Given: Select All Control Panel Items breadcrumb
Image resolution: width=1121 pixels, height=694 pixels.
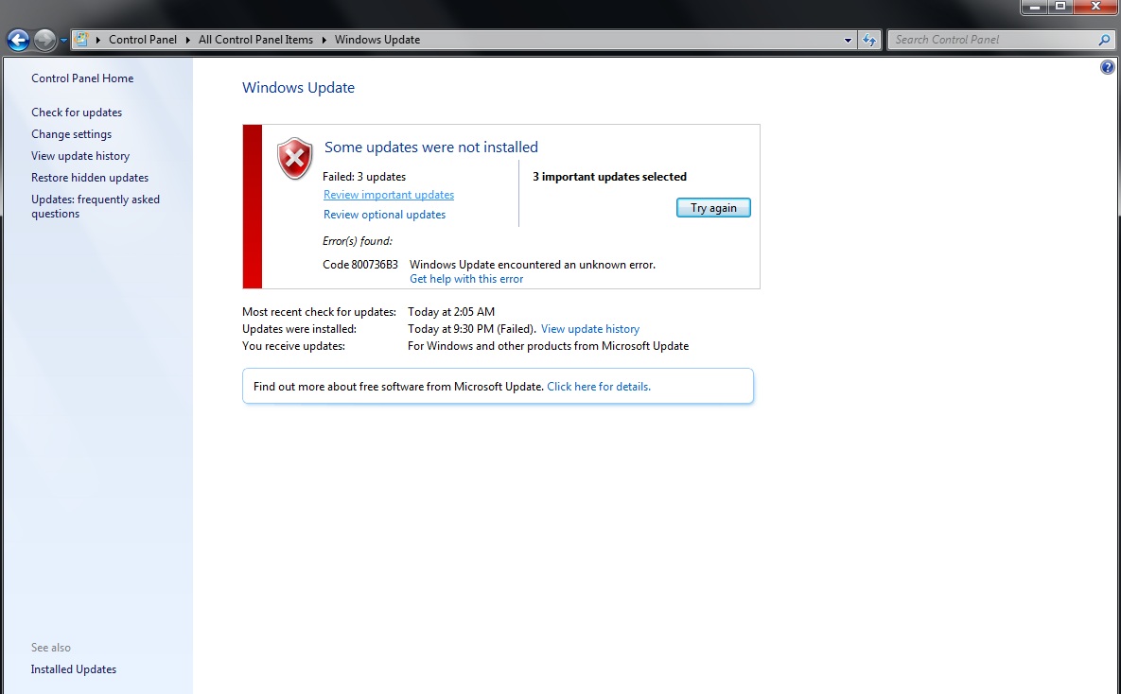Looking at the screenshot, I should point(255,40).
